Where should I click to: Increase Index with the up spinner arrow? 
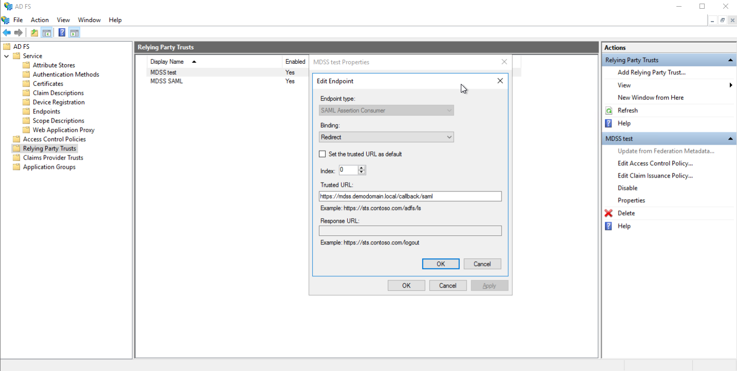[362, 168]
